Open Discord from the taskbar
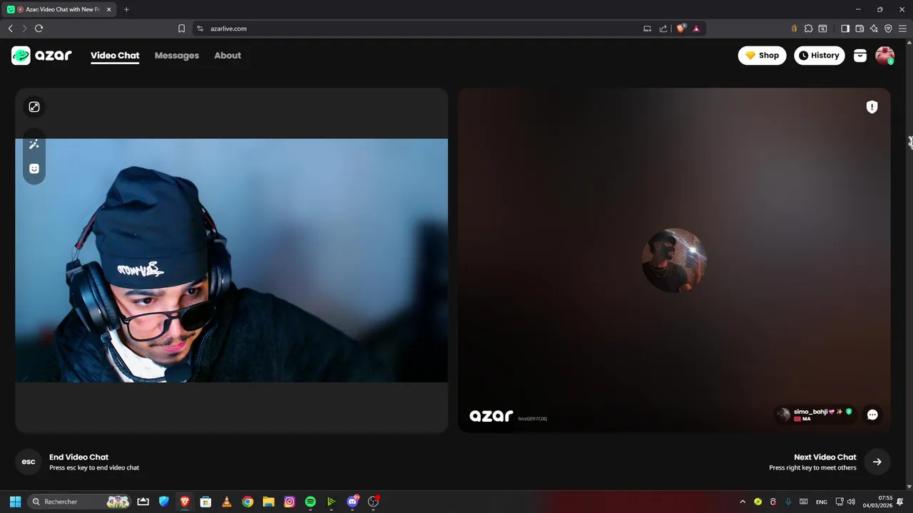Viewport: 913px width, 513px height. (352, 502)
